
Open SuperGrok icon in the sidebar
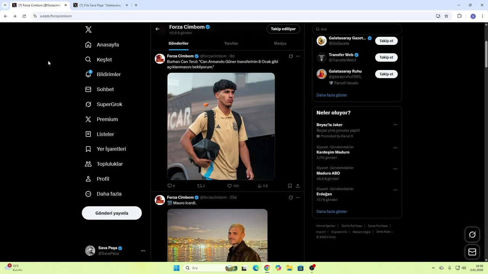(x=88, y=104)
